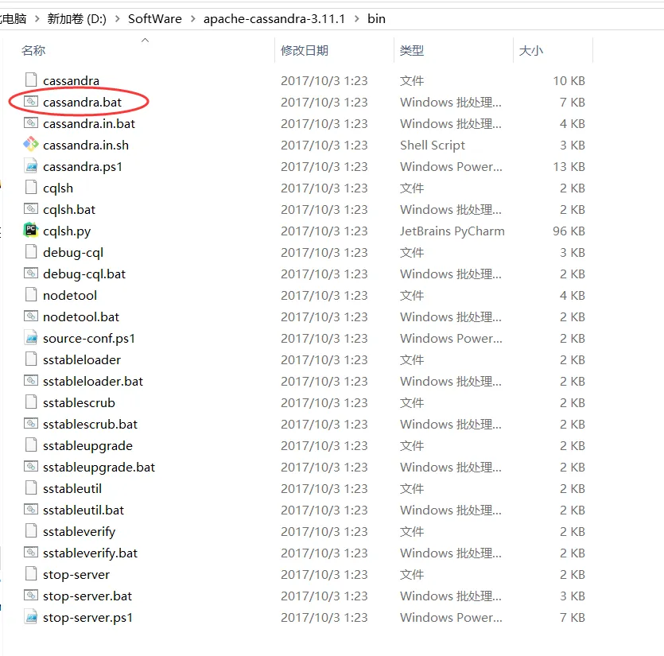Select the file name sstableverify without extension

point(80,531)
